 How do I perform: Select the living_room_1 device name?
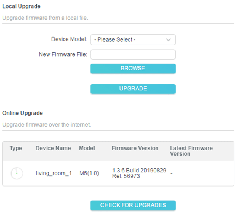tap(54, 173)
